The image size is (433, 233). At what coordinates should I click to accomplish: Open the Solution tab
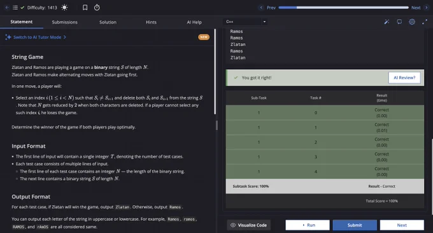(108, 22)
